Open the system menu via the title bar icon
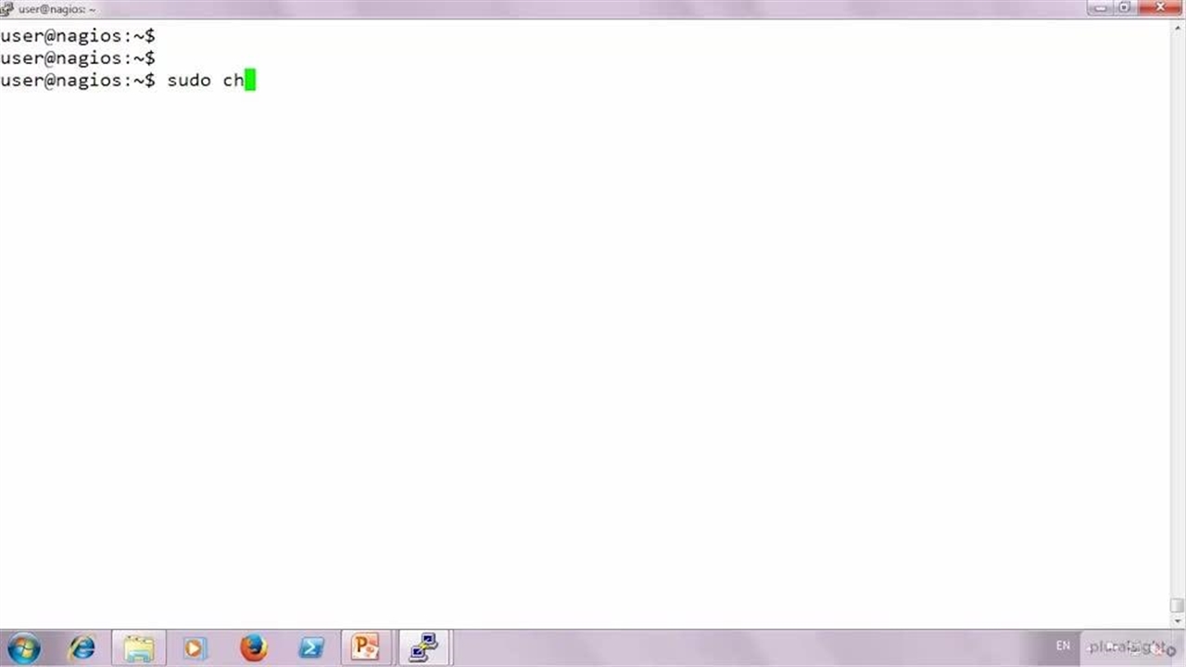 7,8
